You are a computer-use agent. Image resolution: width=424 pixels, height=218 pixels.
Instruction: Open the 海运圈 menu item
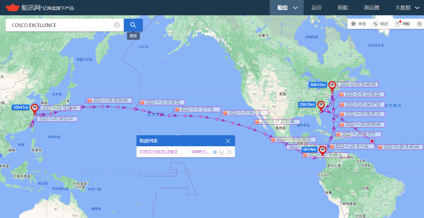coord(371,8)
